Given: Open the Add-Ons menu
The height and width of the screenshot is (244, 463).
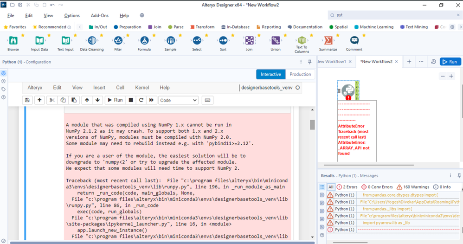Looking at the screenshot, I should pyautogui.click(x=99, y=16).
